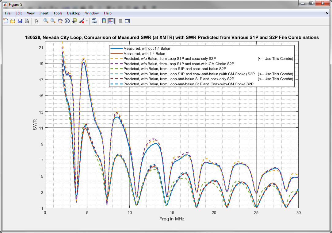Enable the Pan hand tool
This screenshot has width=332, height=233.
(x=60, y=21)
